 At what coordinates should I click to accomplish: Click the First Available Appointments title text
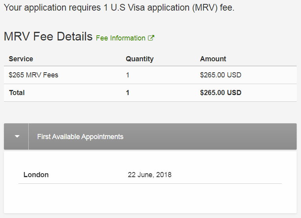(x=80, y=137)
